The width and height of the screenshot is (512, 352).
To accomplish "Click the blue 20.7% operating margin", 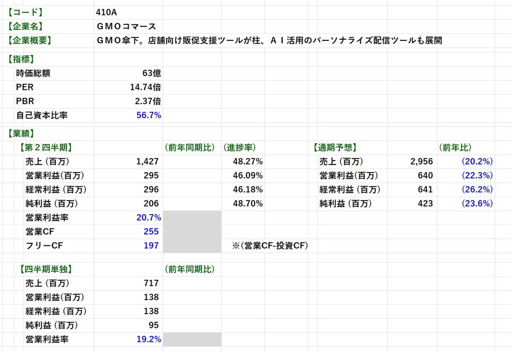I will click(x=148, y=218).
